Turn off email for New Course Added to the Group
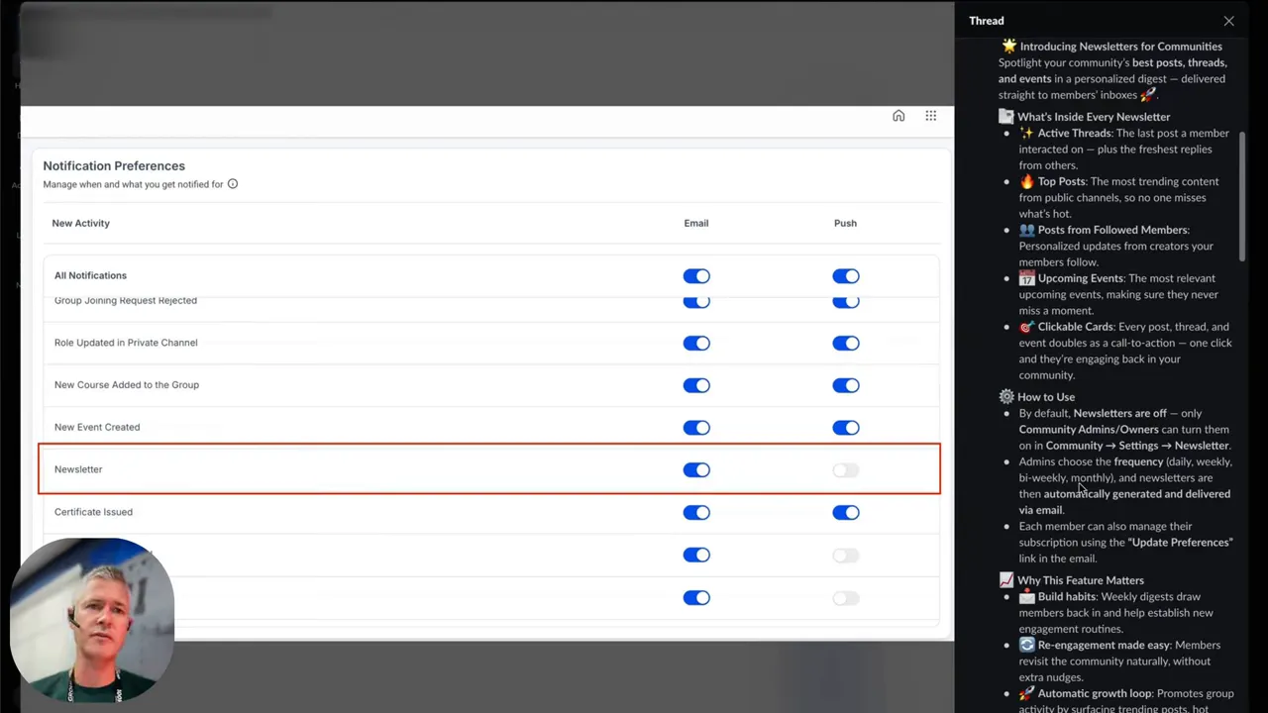The image size is (1268, 713). (x=696, y=385)
